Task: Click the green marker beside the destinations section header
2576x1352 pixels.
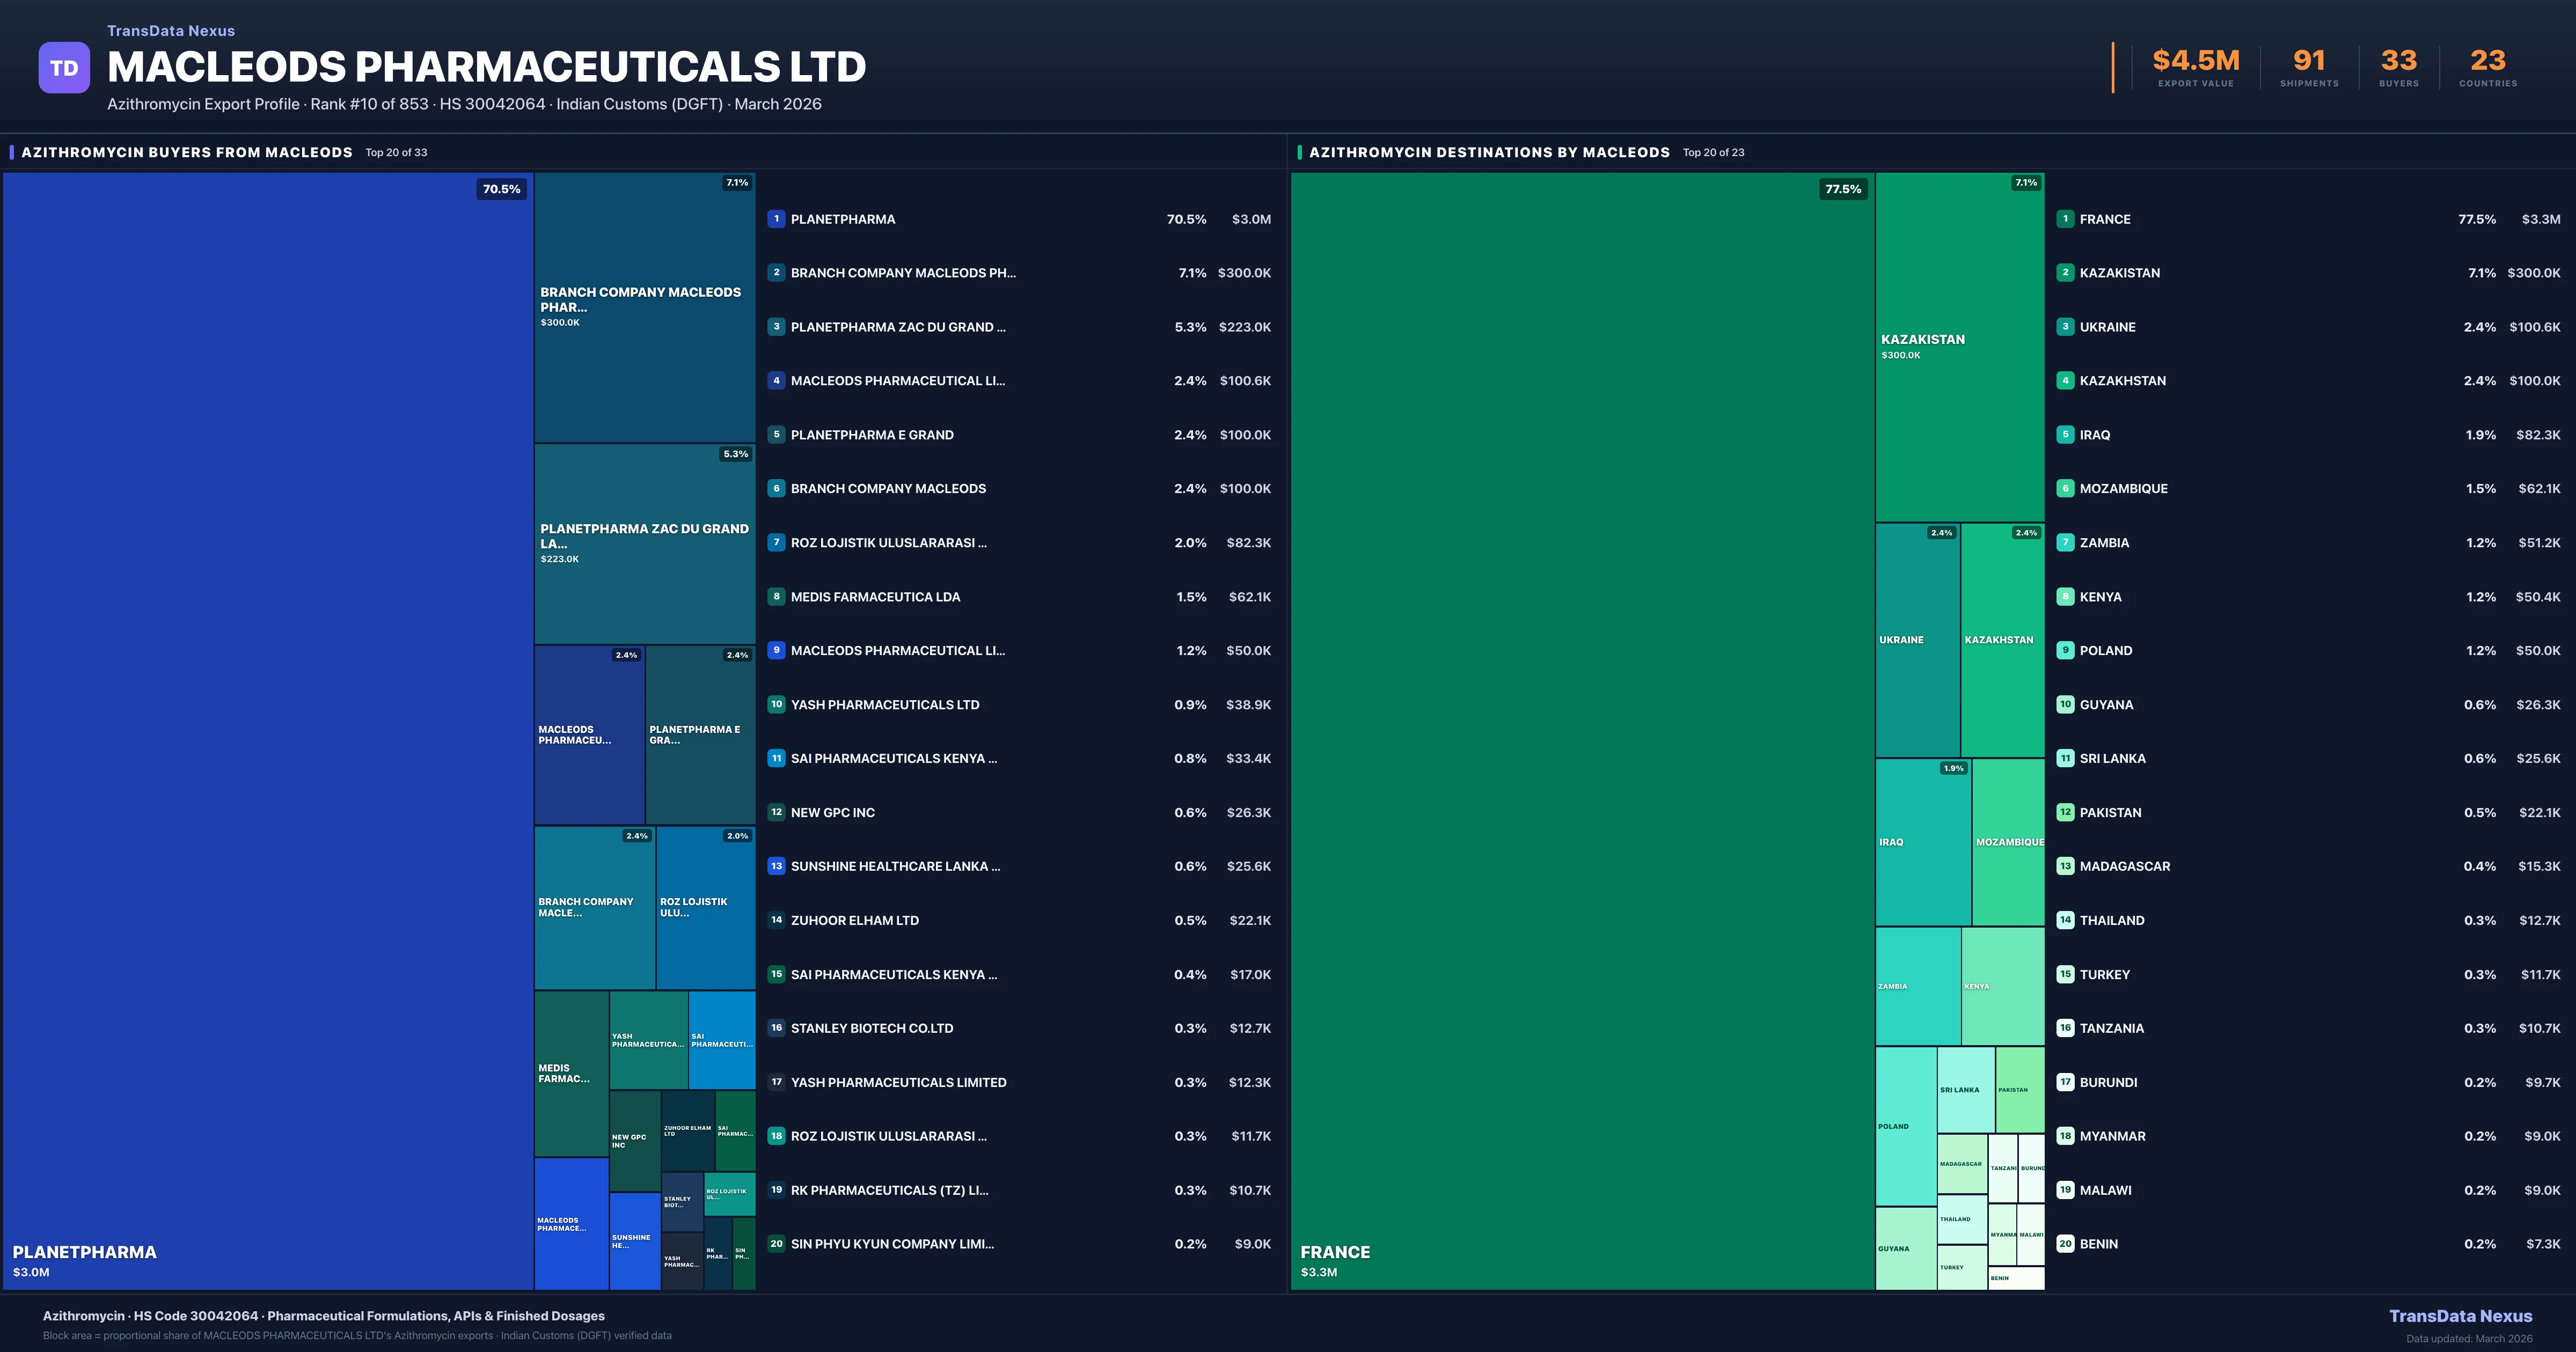Action: pyautogui.click(x=1299, y=152)
